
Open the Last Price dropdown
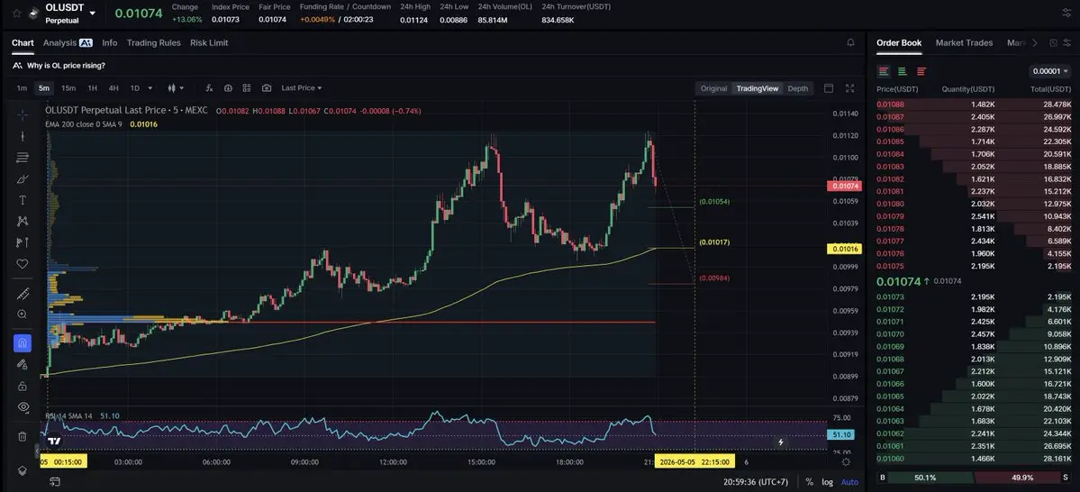(x=302, y=88)
